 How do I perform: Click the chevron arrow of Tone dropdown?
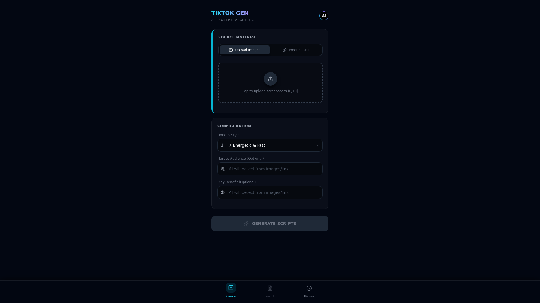coord(318,145)
